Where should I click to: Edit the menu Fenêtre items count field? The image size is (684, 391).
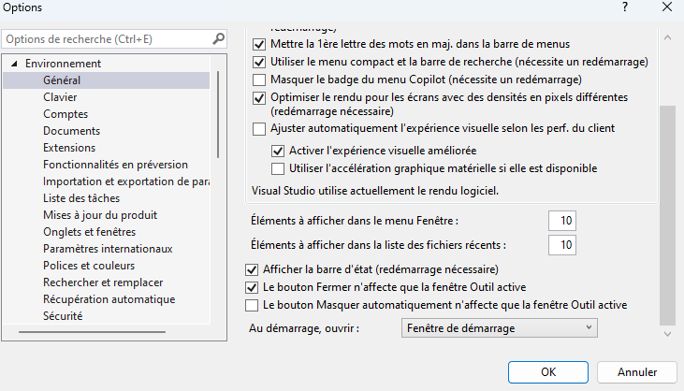point(562,221)
